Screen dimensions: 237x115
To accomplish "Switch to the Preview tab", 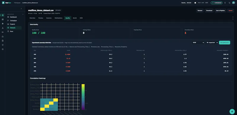I will (x=41, y=18).
